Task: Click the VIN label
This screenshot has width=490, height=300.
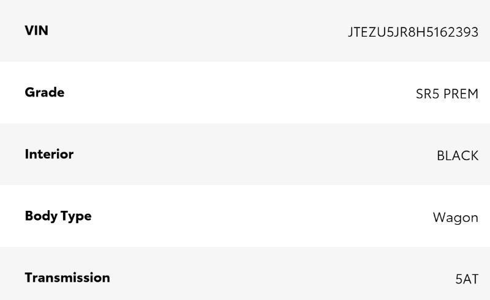Action: point(36,31)
